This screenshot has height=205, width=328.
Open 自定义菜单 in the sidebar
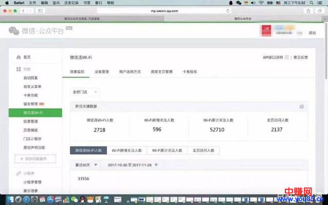32,86
